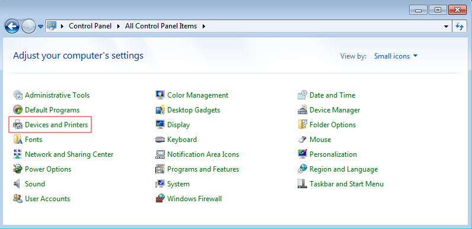Open the Taskbar and Start Menu link
This screenshot has width=472, height=229.
[x=346, y=184]
